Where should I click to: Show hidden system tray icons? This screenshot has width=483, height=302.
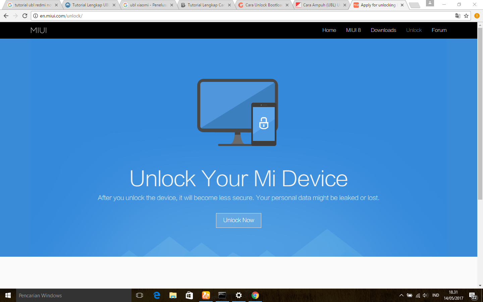tap(401, 295)
